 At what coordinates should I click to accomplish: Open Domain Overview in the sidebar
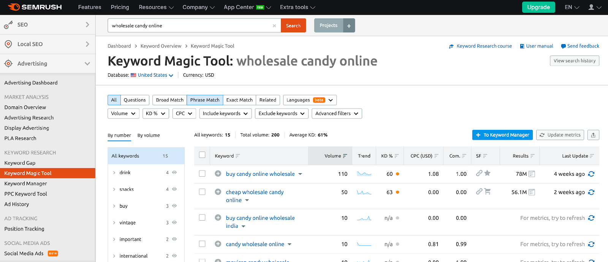pos(25,107)
